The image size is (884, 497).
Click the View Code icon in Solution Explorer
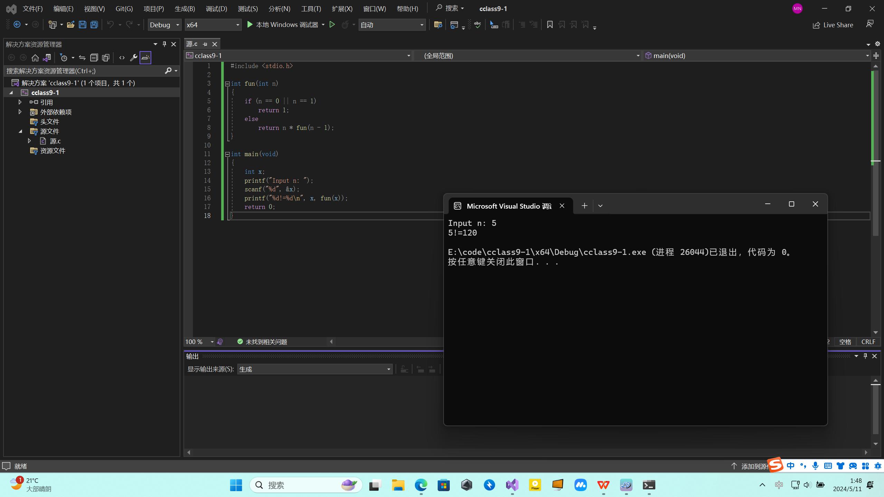point(122,58)
